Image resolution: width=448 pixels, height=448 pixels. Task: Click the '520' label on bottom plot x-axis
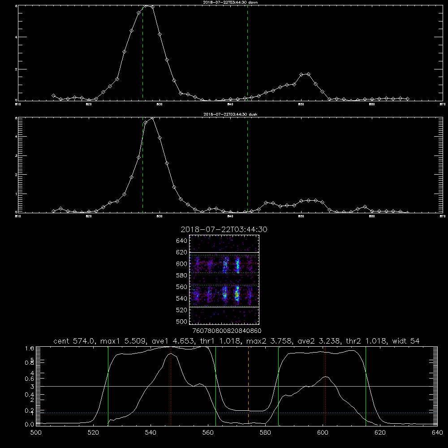pyautogui.click(x=93, y=433)
